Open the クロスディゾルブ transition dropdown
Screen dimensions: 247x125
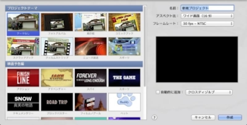point(209,92)
